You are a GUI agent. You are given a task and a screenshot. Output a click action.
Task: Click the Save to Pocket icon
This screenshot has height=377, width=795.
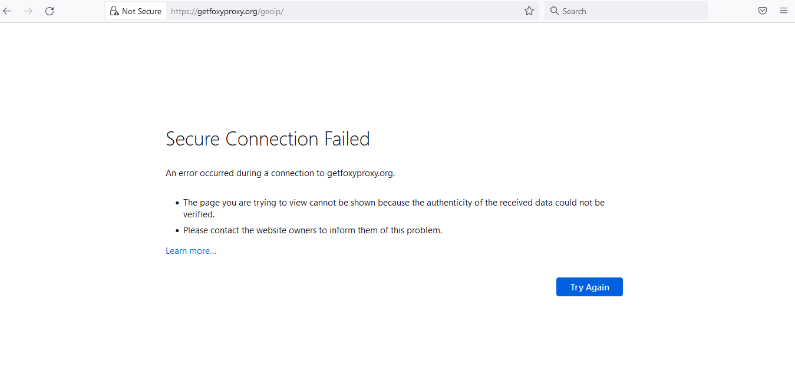[x=762, y=11]
